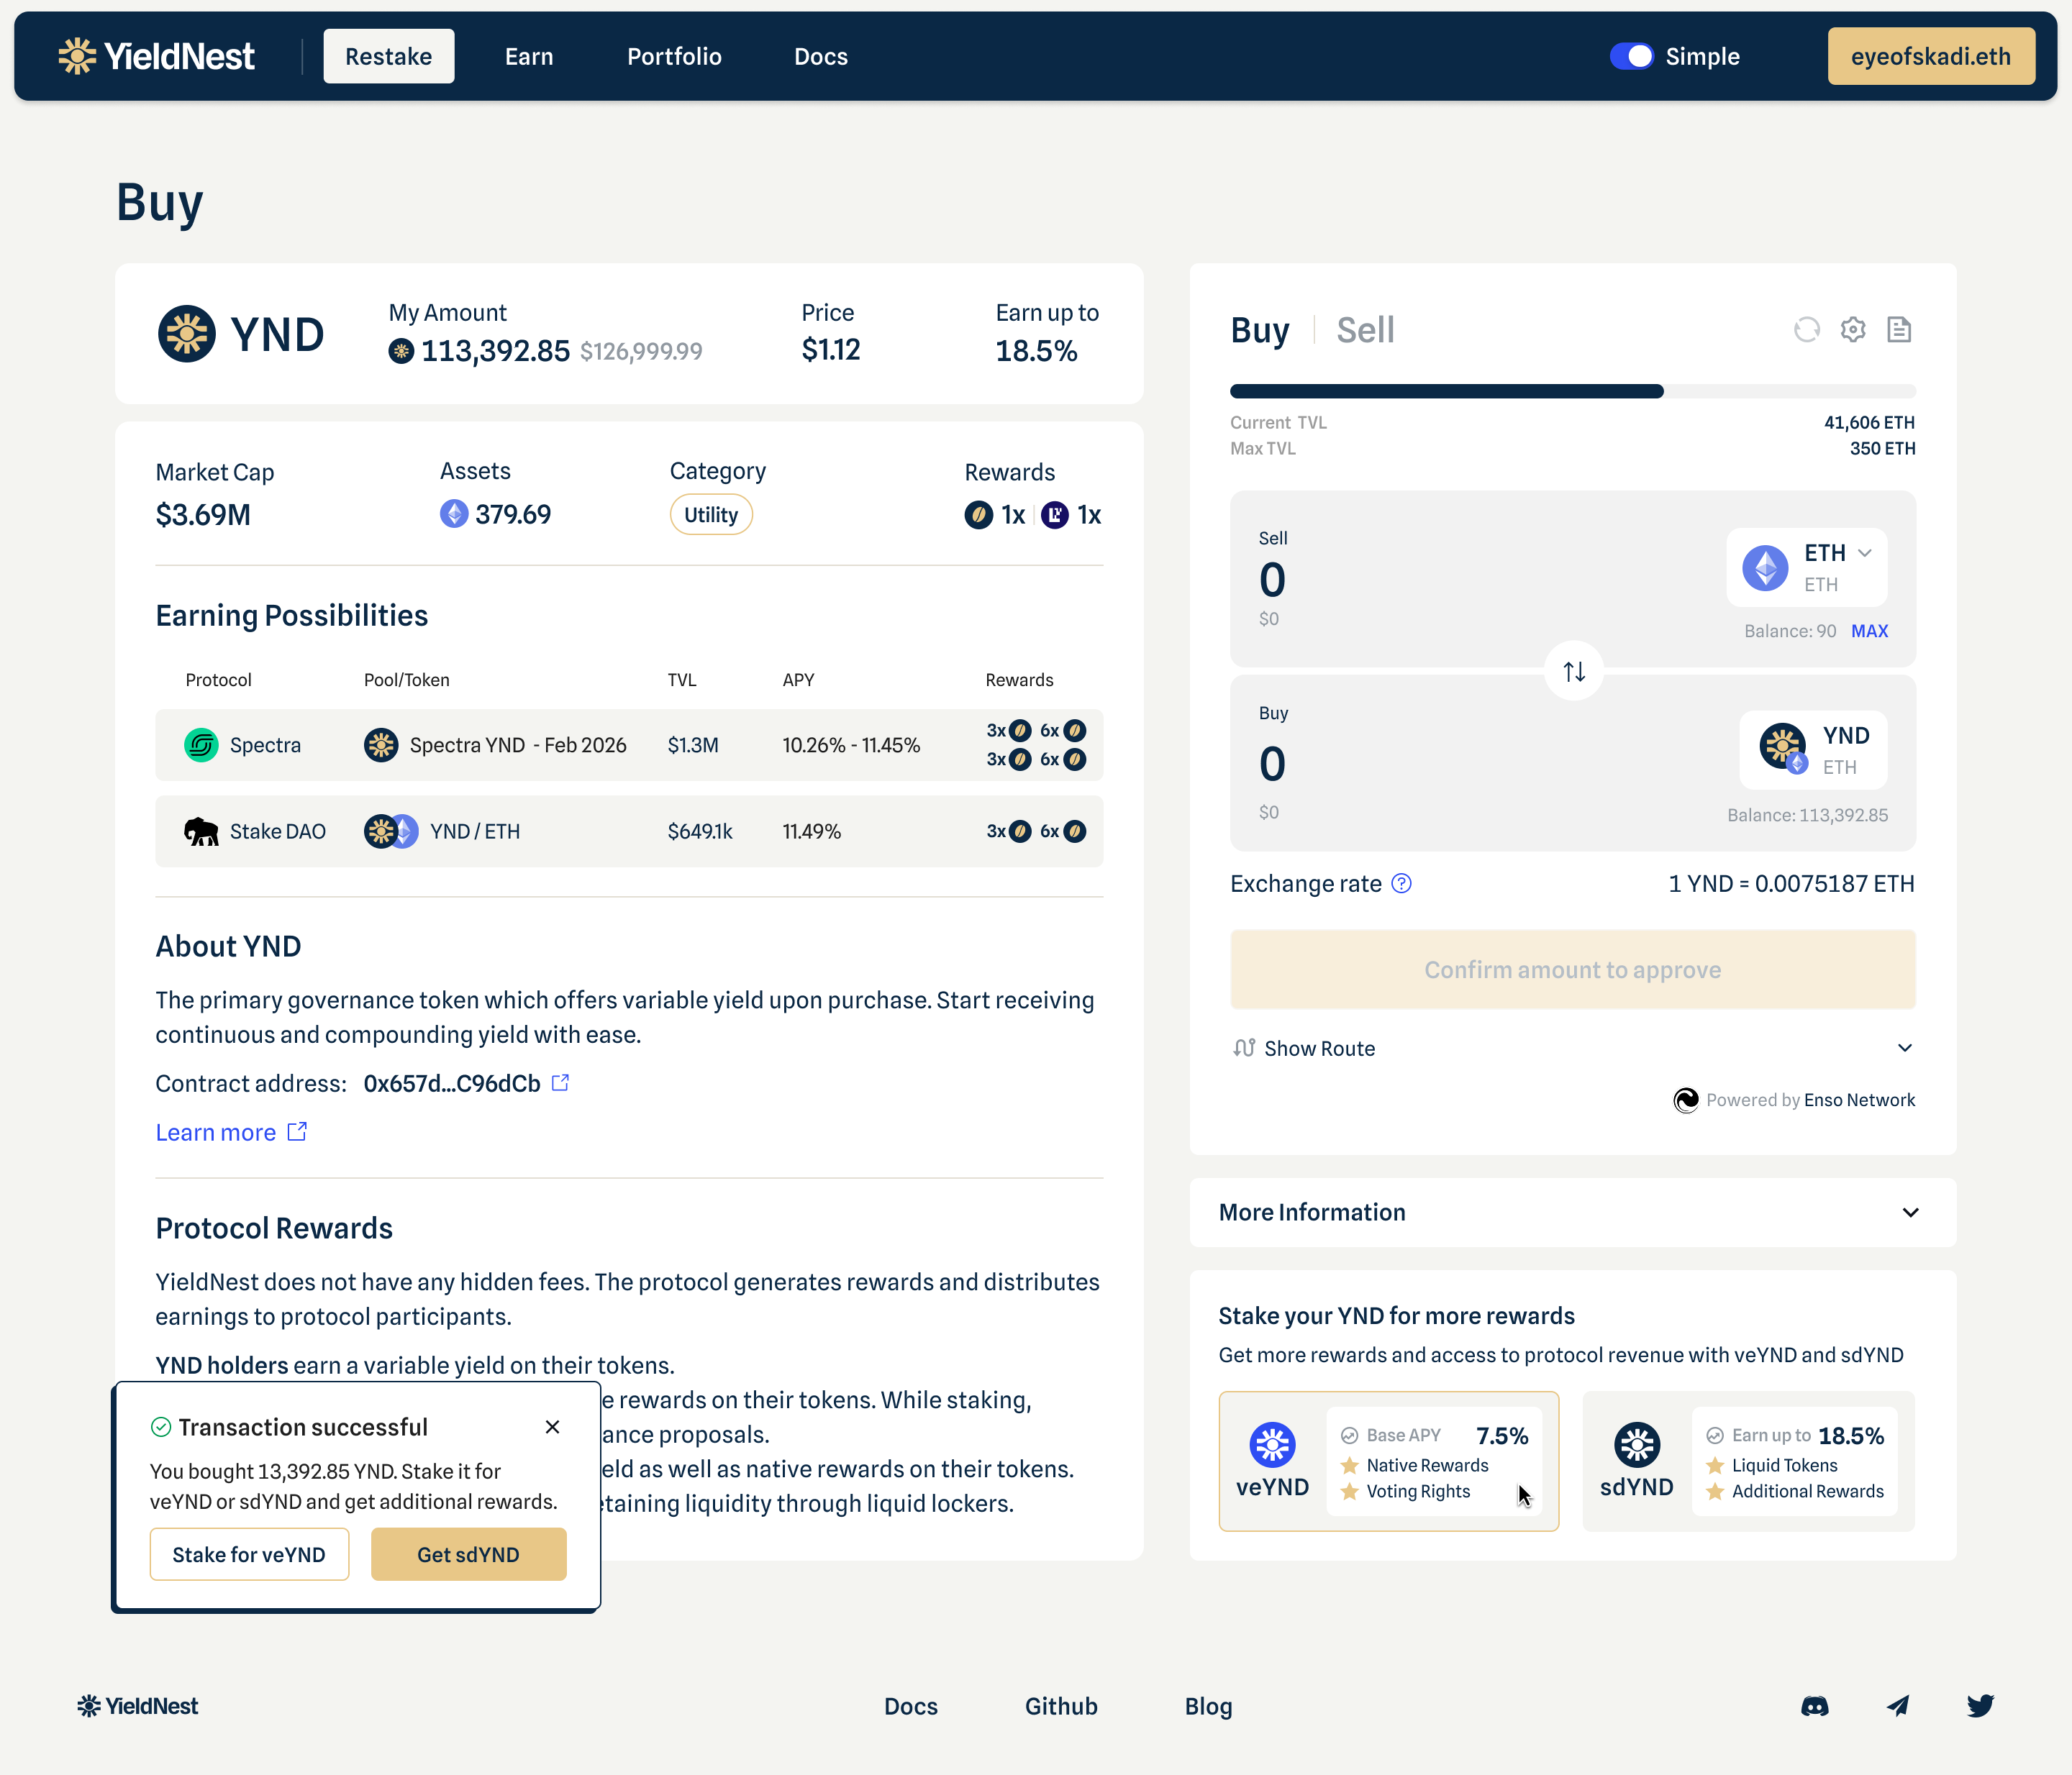2072x1775 pixels.
Task: Open the transaction history document icon
Action: click(1899, 330)
